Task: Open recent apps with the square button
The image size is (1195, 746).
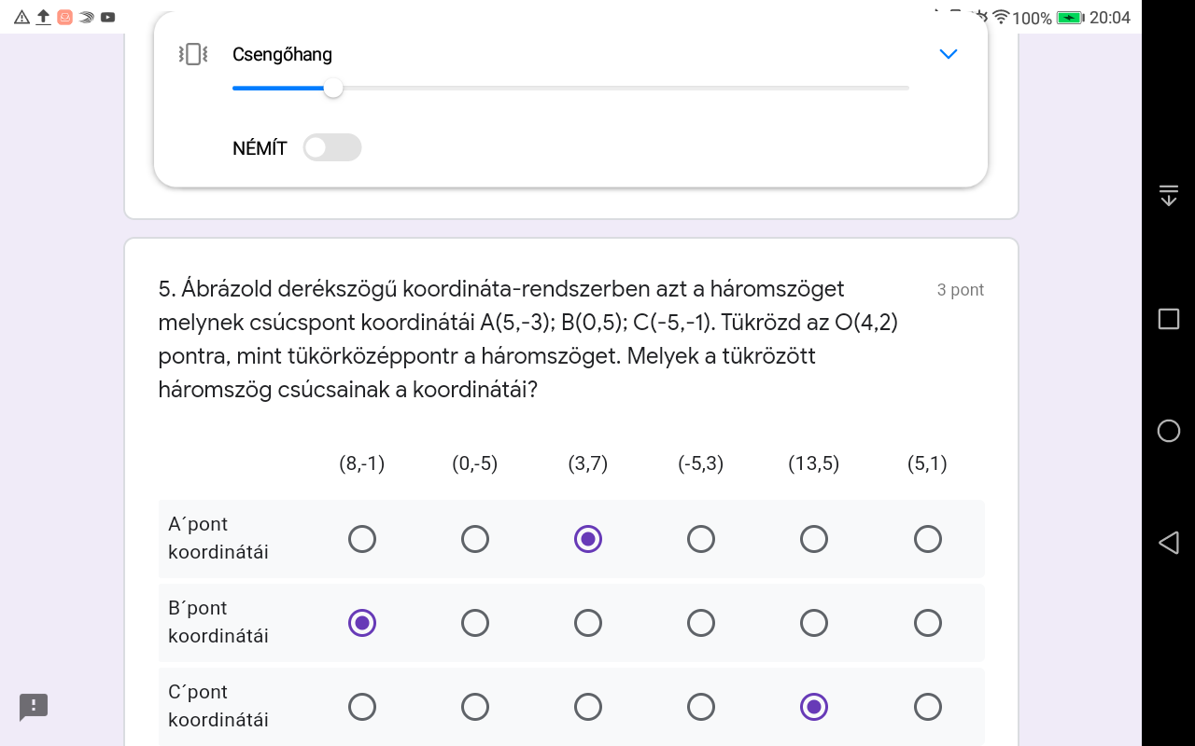Action: tap(1168, 319)
